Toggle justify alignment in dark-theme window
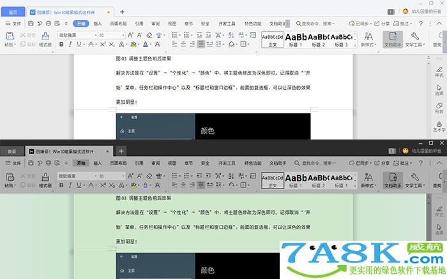This screenshot has width=447, height=279. pos(201,185)
